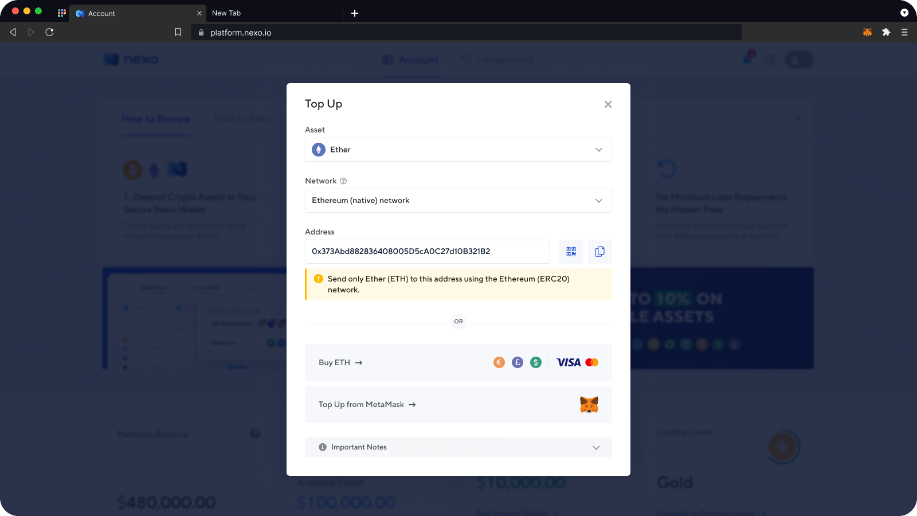Close the Account browser tab

point(199,13)
